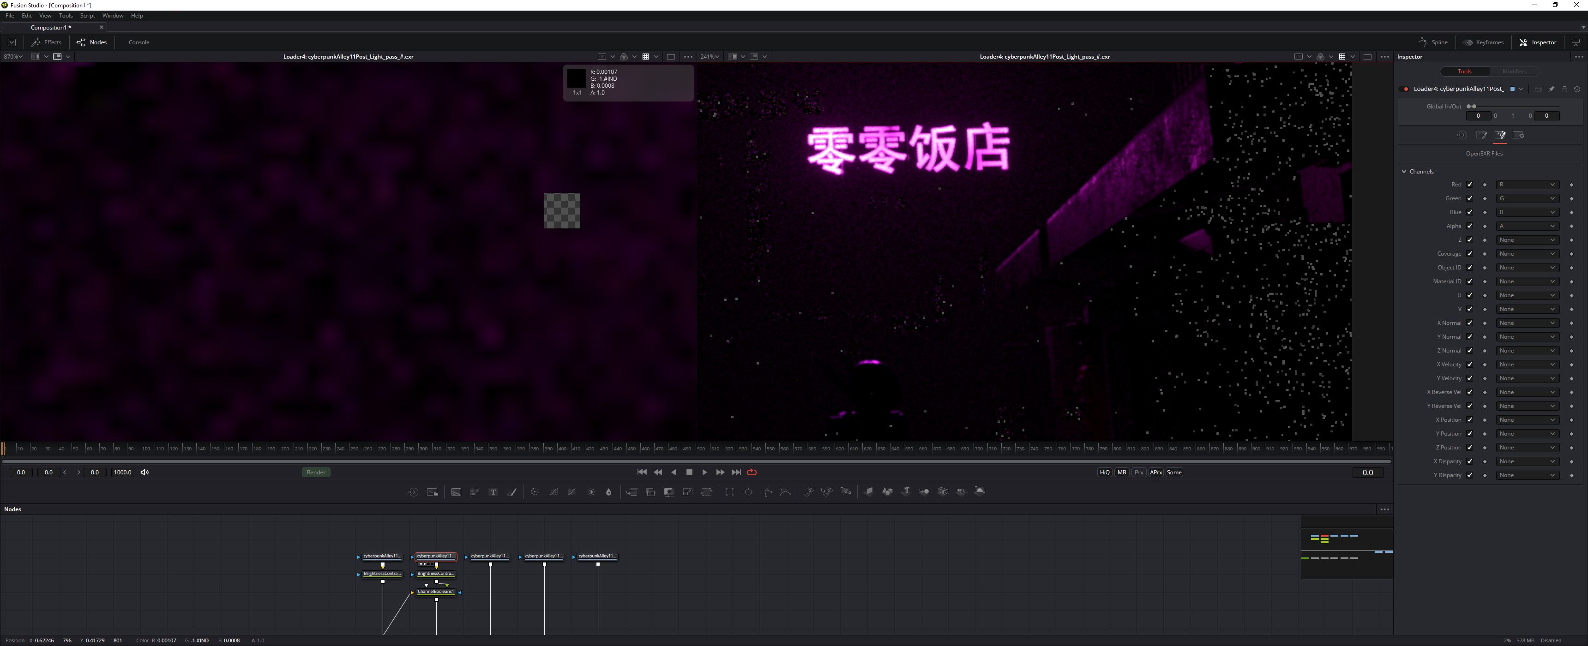1588x646 pixels.
Task: Add a Brightness Contrast tool node
Action: 591,492
